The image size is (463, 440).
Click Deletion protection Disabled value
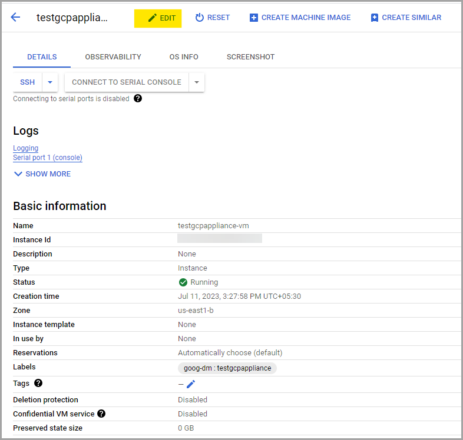(192, 399)
